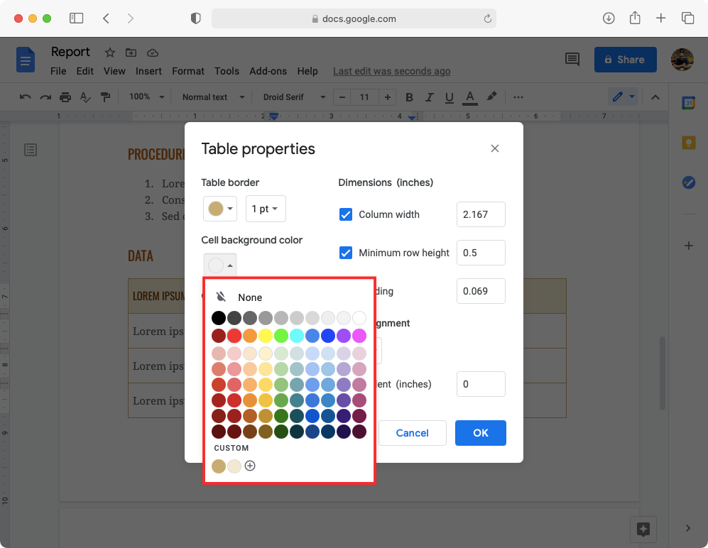Open the Format menu
708x548 pixels.
[187, 71]
